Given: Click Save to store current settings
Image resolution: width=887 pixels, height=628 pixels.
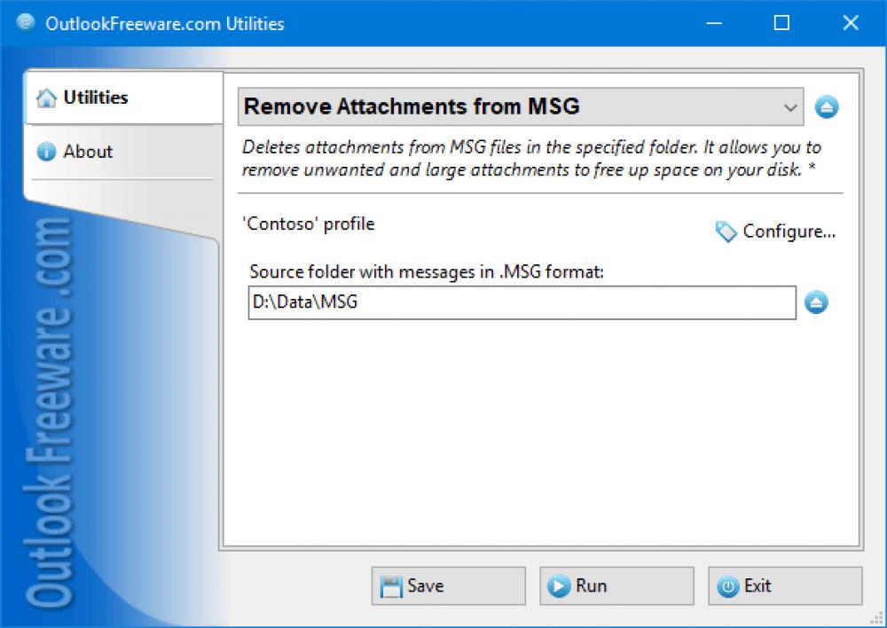Looking at the screenshot, I should (x=448, y=585).
